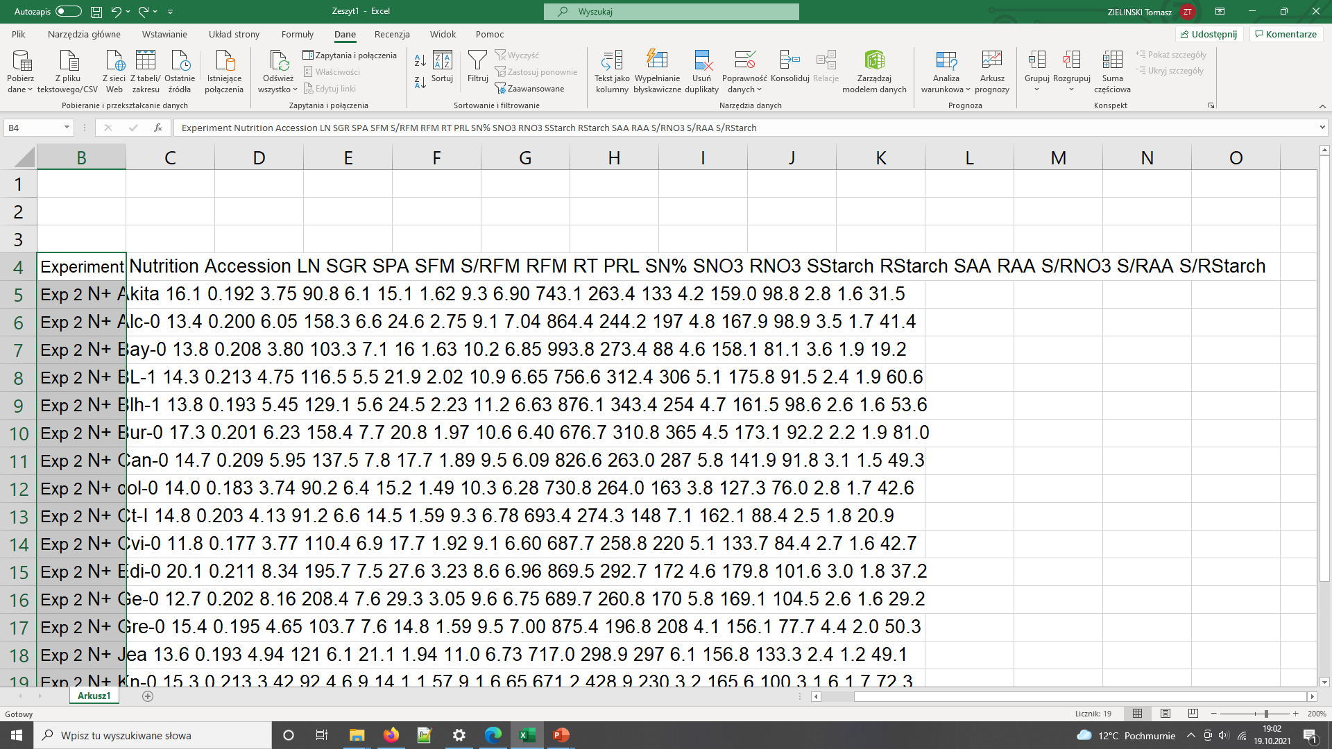
Task: Open Quick Access Toolbar customization arrow
Action: click(171, 12)
